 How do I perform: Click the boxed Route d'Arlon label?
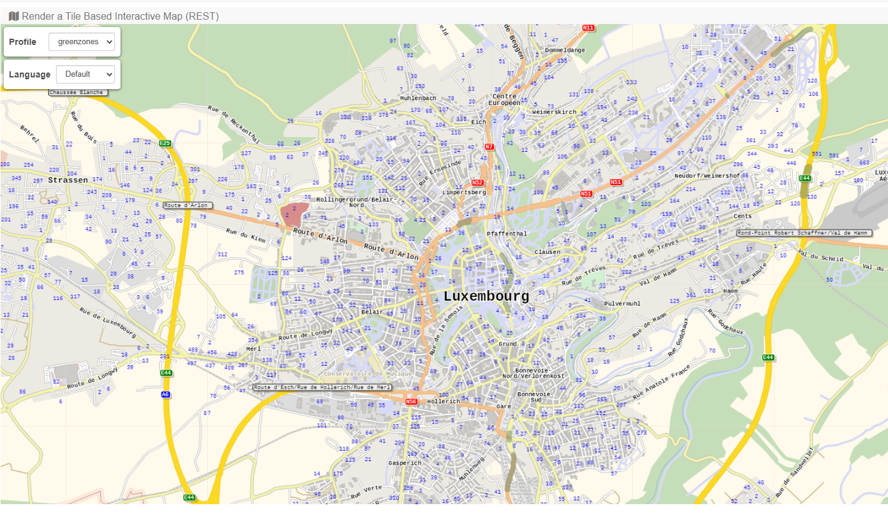tap(188, 205)
